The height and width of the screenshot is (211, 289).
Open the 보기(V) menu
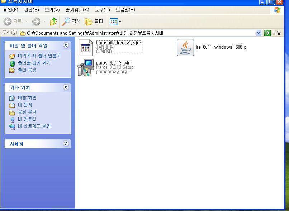coord(52,10)
